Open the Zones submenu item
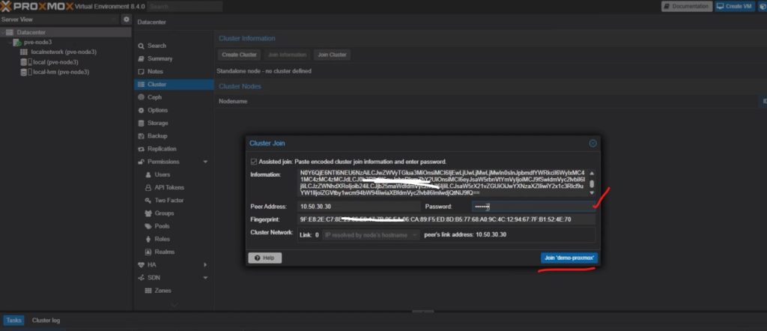The height and width of the screenshot is (331, 767). click(163, 291)
